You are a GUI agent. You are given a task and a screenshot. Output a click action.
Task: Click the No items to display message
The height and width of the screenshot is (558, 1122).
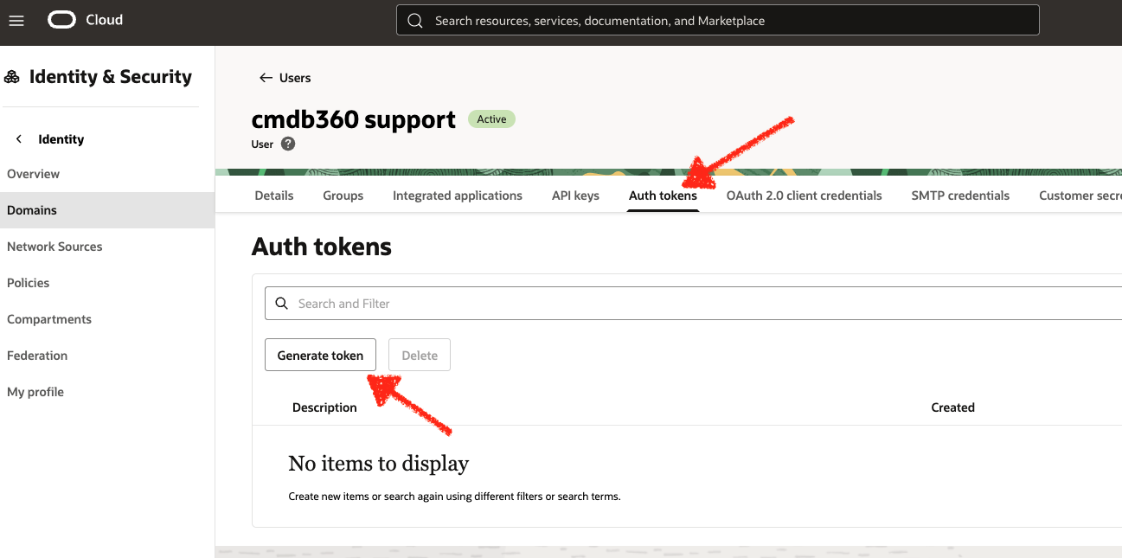click(379, 464)
